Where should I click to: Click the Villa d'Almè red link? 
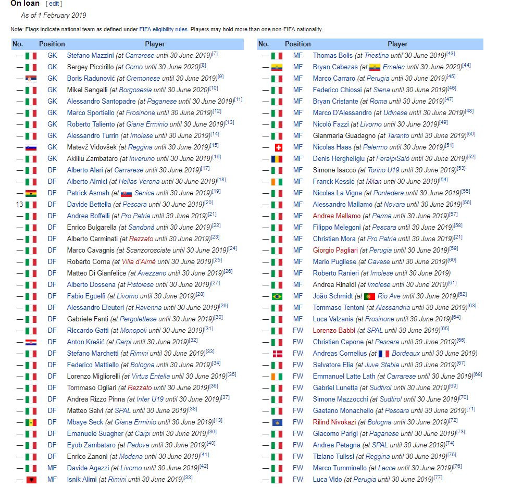pos(139,261)
